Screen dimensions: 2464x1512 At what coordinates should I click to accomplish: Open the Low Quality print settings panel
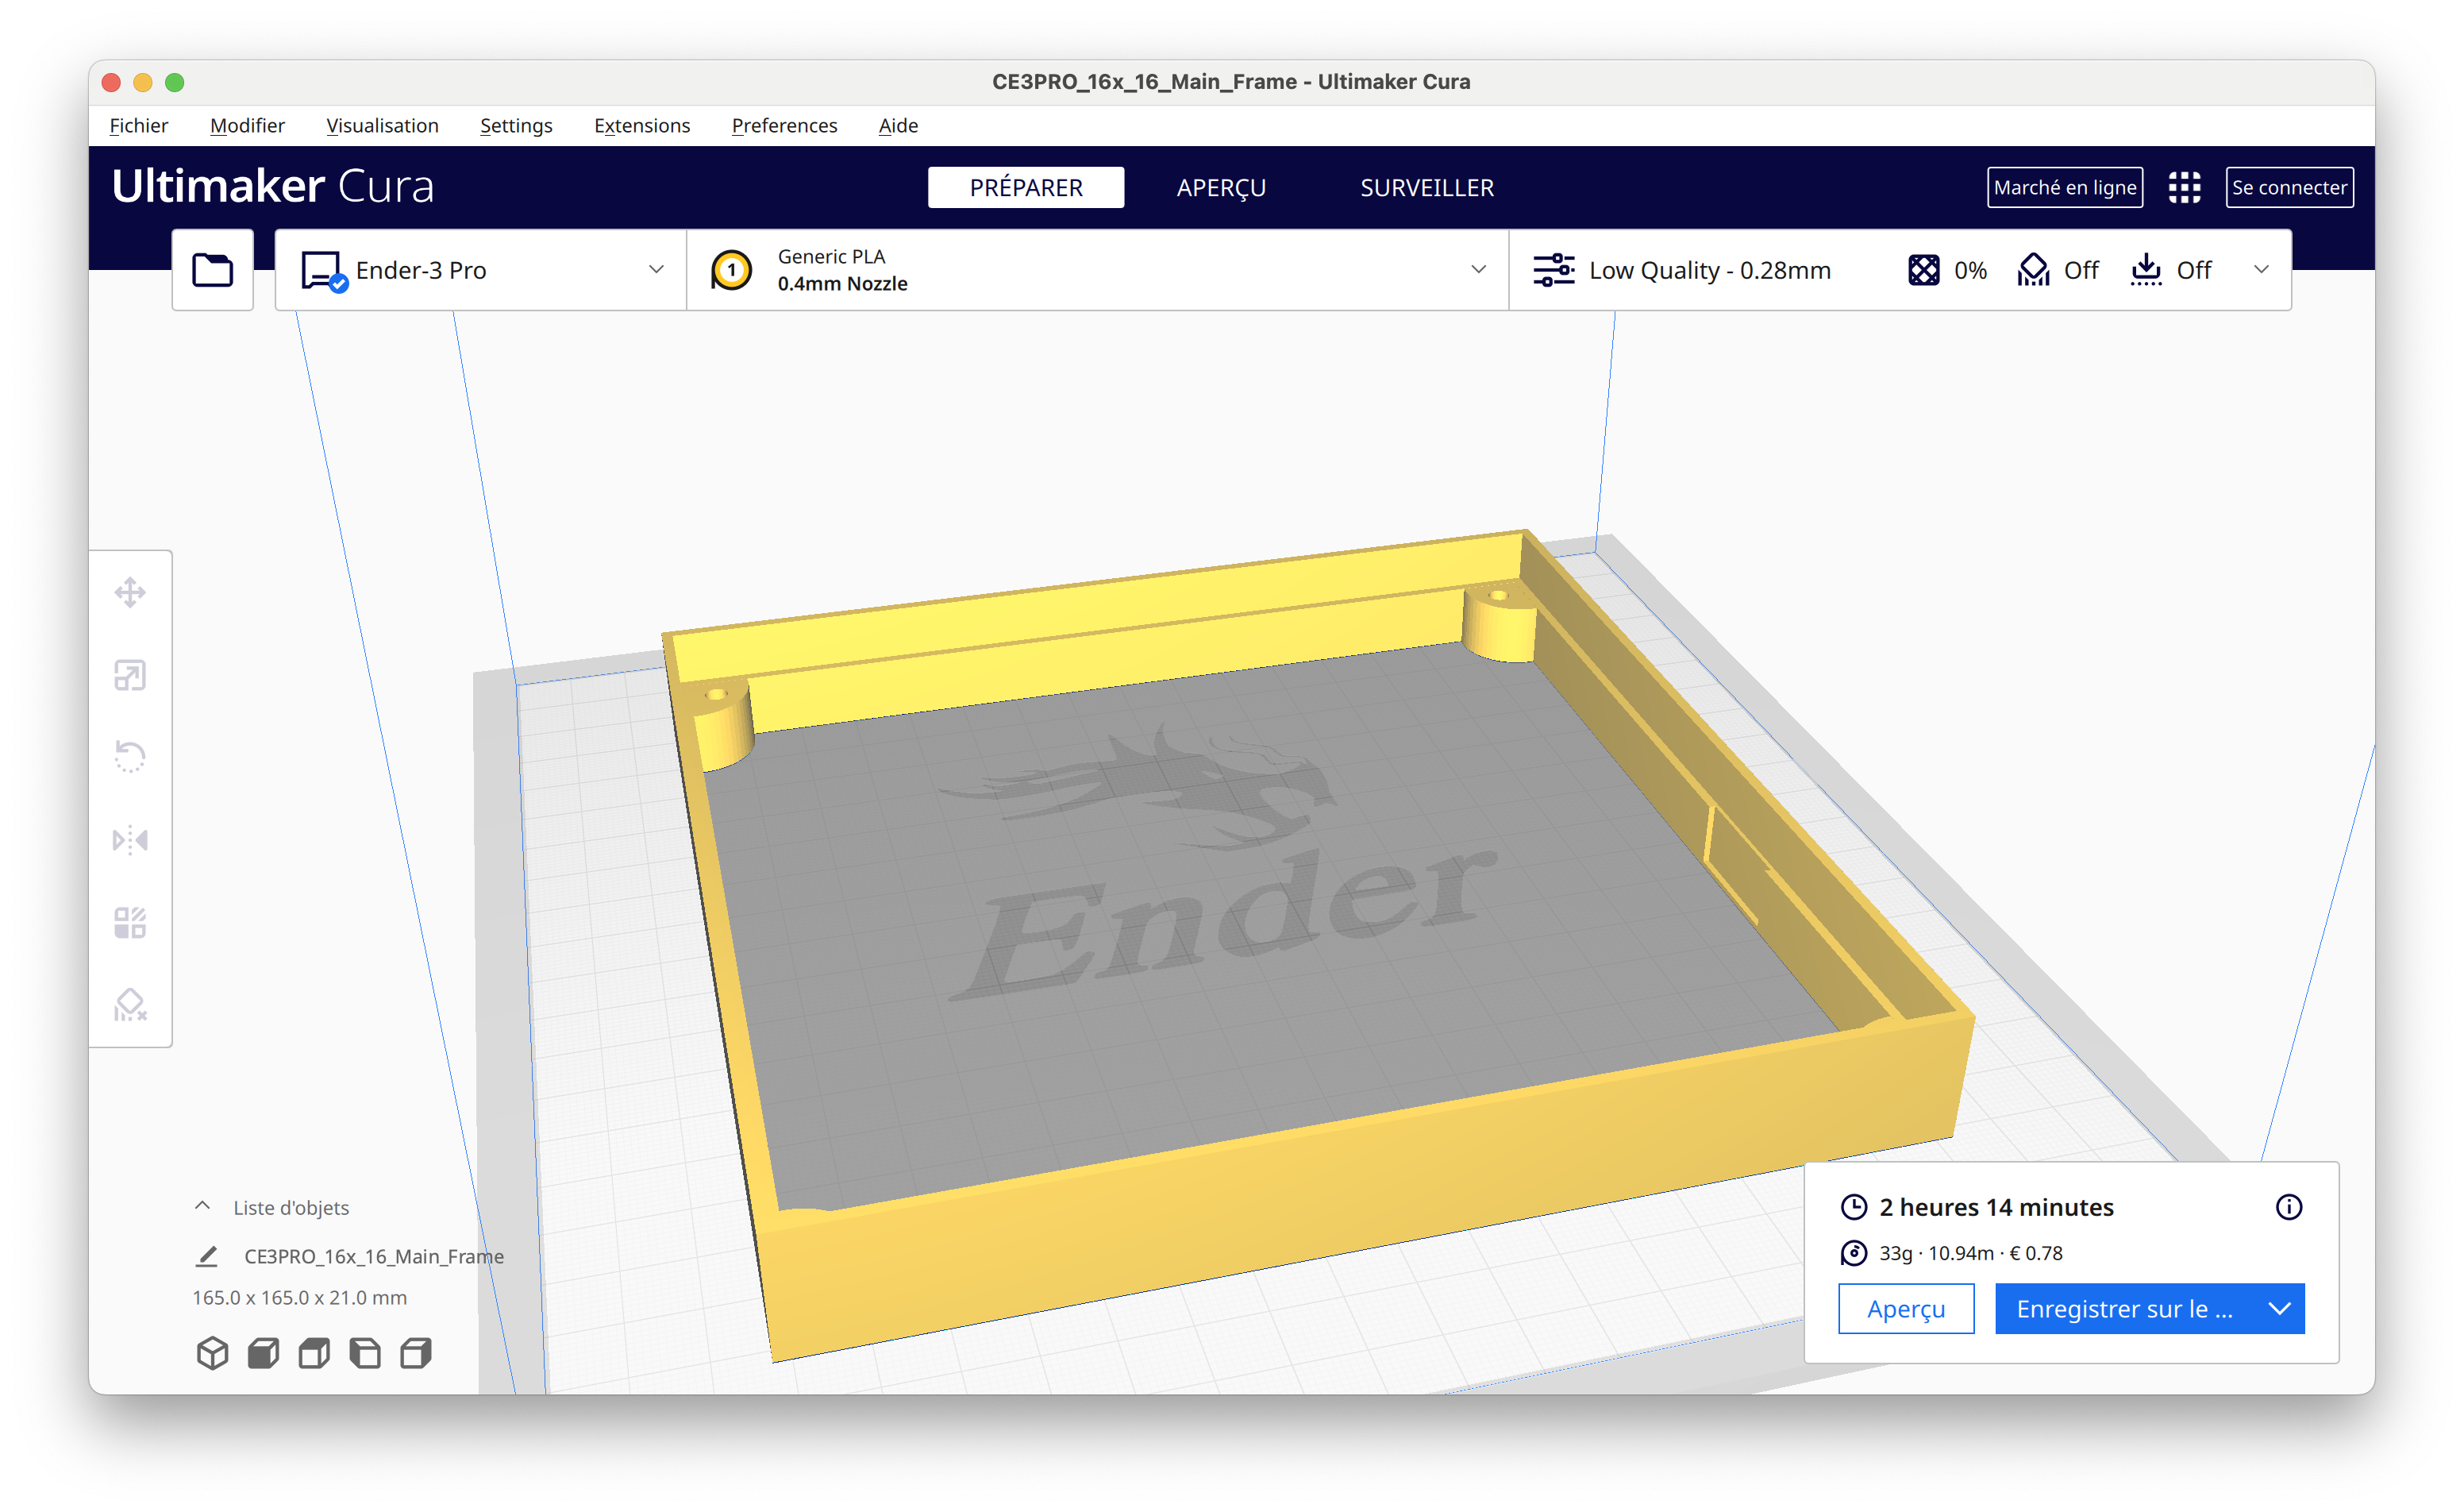[x=1900, y=270]
